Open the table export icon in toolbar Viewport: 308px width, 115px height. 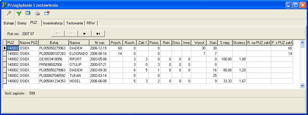(x=28, y=13)
